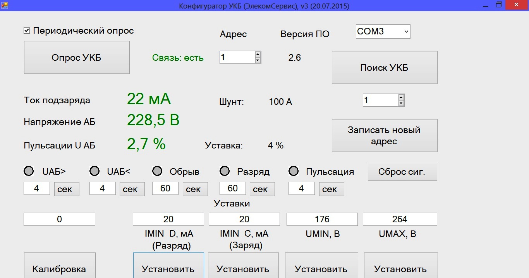This screenshot has height=278, width=529.
Task: Click the 100 А shunt value
Action: tap(280, 102)
